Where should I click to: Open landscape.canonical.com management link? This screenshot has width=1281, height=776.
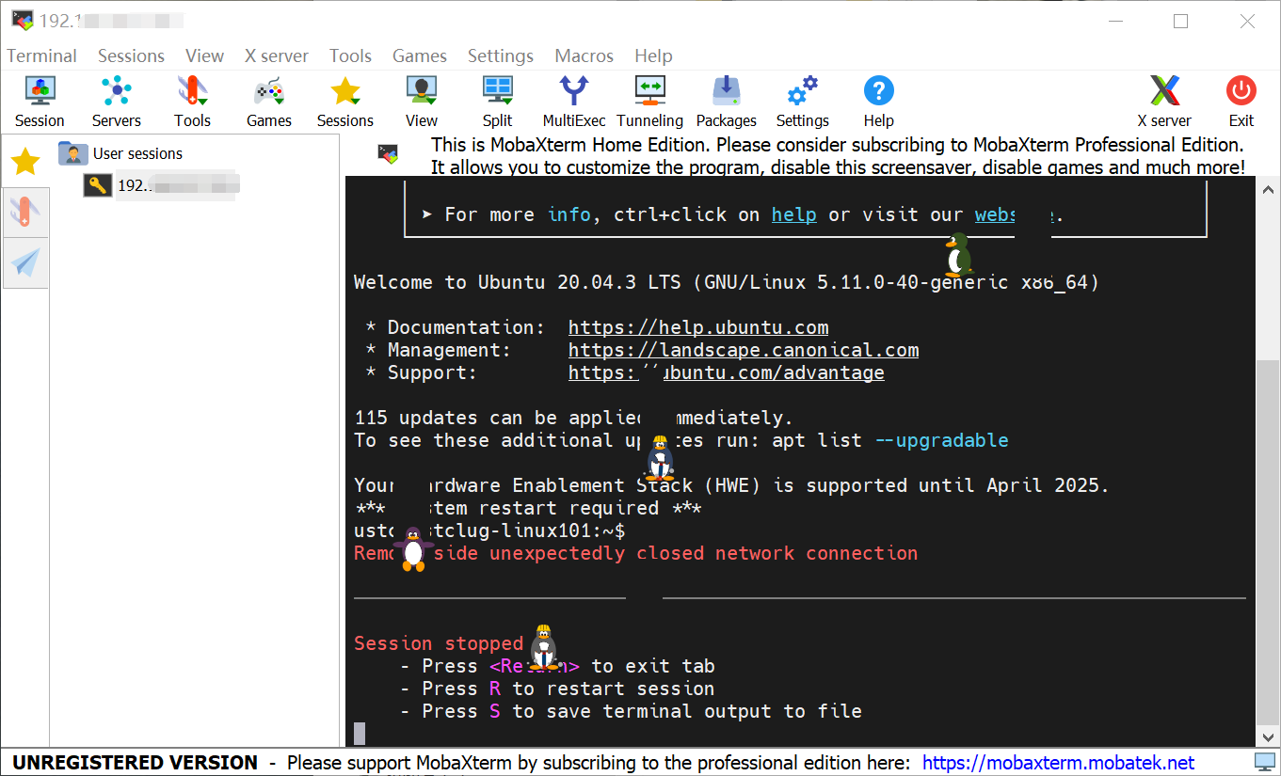[744, 350]
